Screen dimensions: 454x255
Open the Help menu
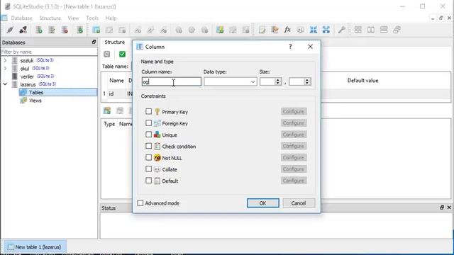pyautogui.click(x=111, y=18)
